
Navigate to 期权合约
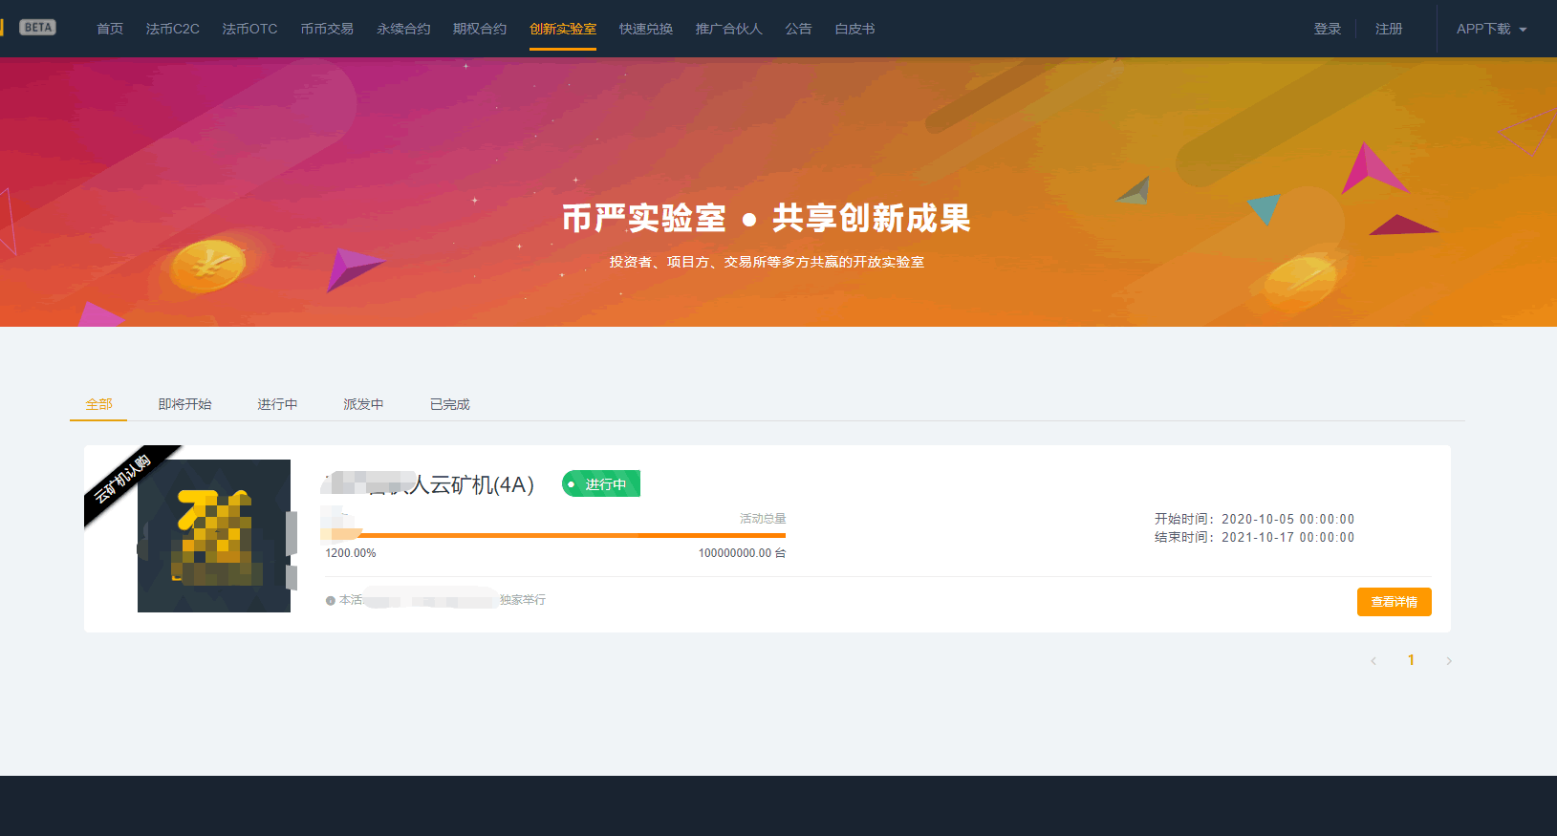(x=480, y=29)
